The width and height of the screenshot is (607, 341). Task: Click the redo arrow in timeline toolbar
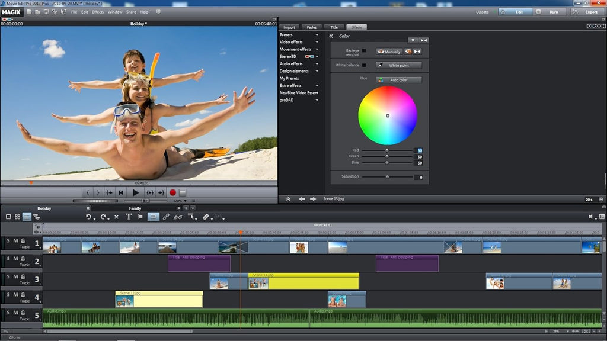coord(103,217)
